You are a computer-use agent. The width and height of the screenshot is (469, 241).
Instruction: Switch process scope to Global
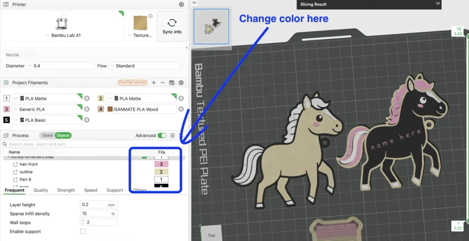click(x=47, y=135)
